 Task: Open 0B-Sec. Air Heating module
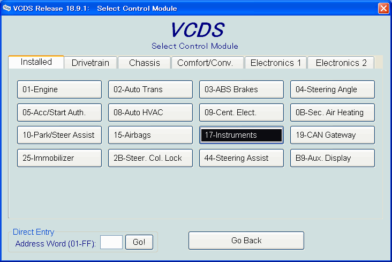tap(332, 113)
